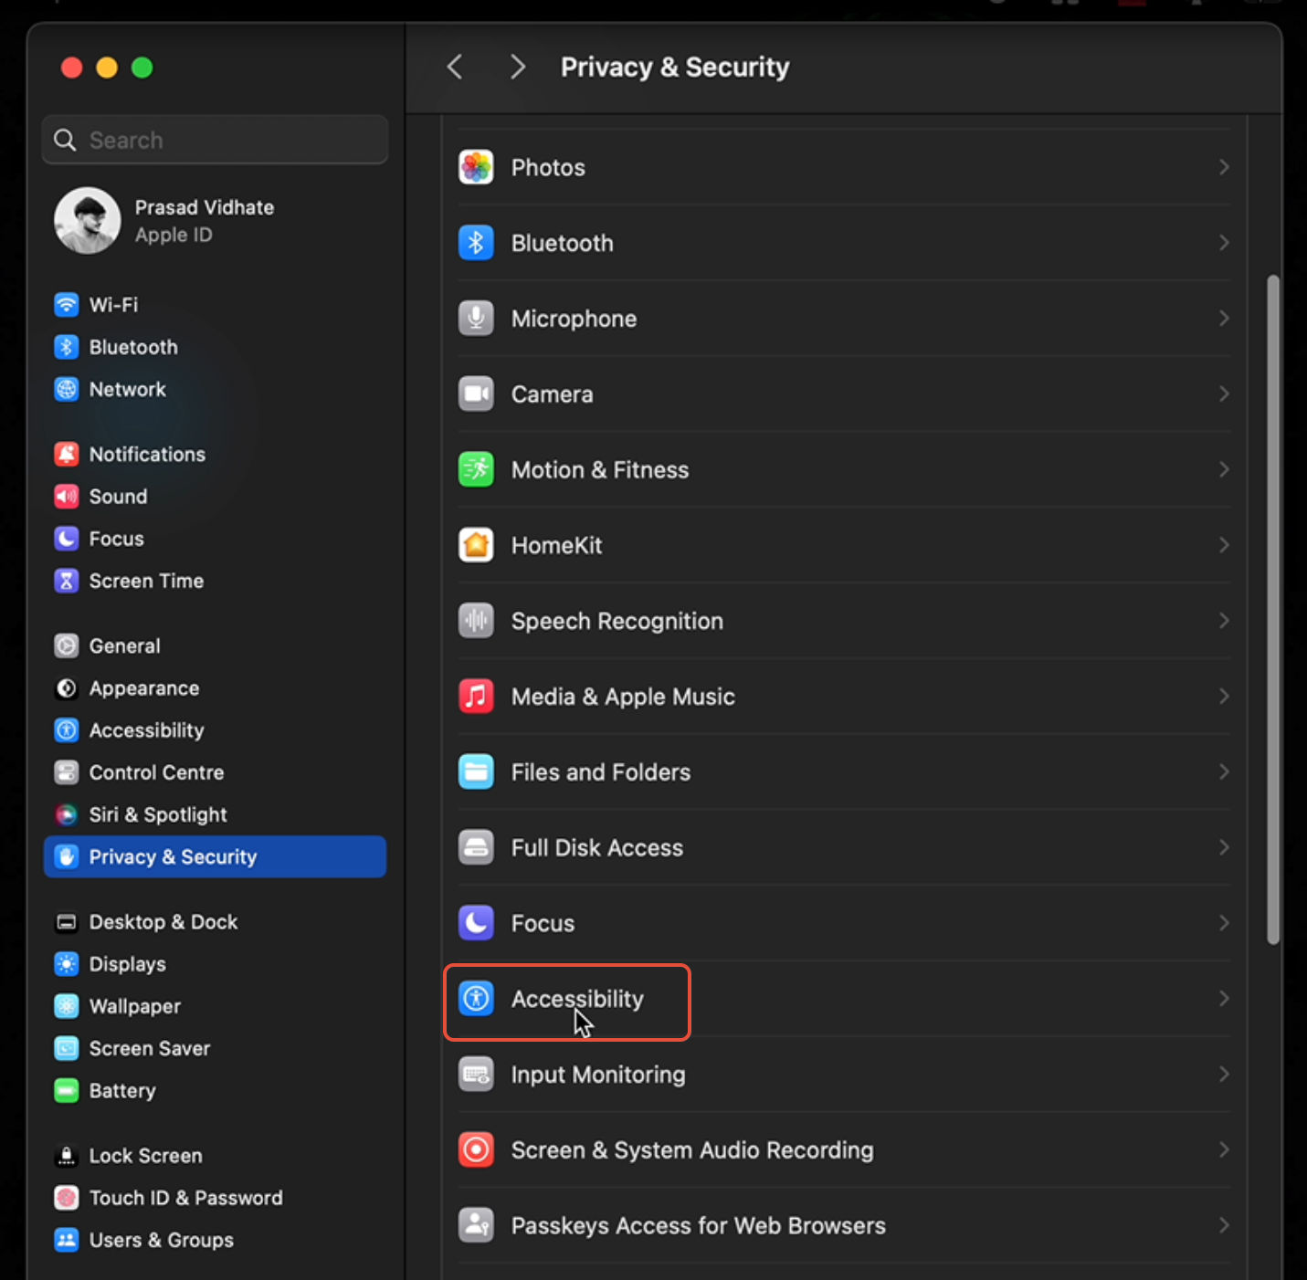Expand the Accessibility row chevron

point(1224,999)
